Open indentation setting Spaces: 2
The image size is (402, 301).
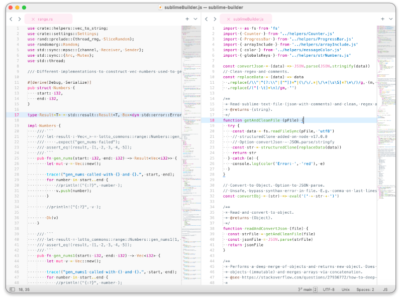click(x=365, y=289)
